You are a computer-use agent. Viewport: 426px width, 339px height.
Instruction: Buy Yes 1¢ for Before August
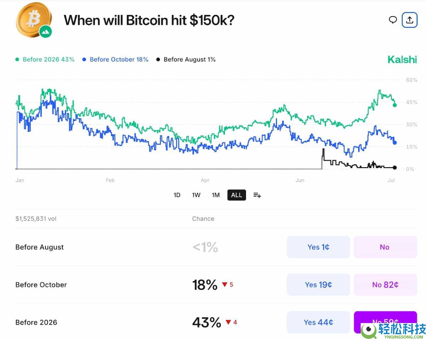tap(318, 247)
